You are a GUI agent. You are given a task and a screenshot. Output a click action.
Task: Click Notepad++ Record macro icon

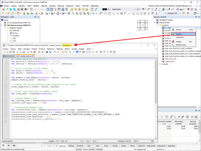(101, 52)
